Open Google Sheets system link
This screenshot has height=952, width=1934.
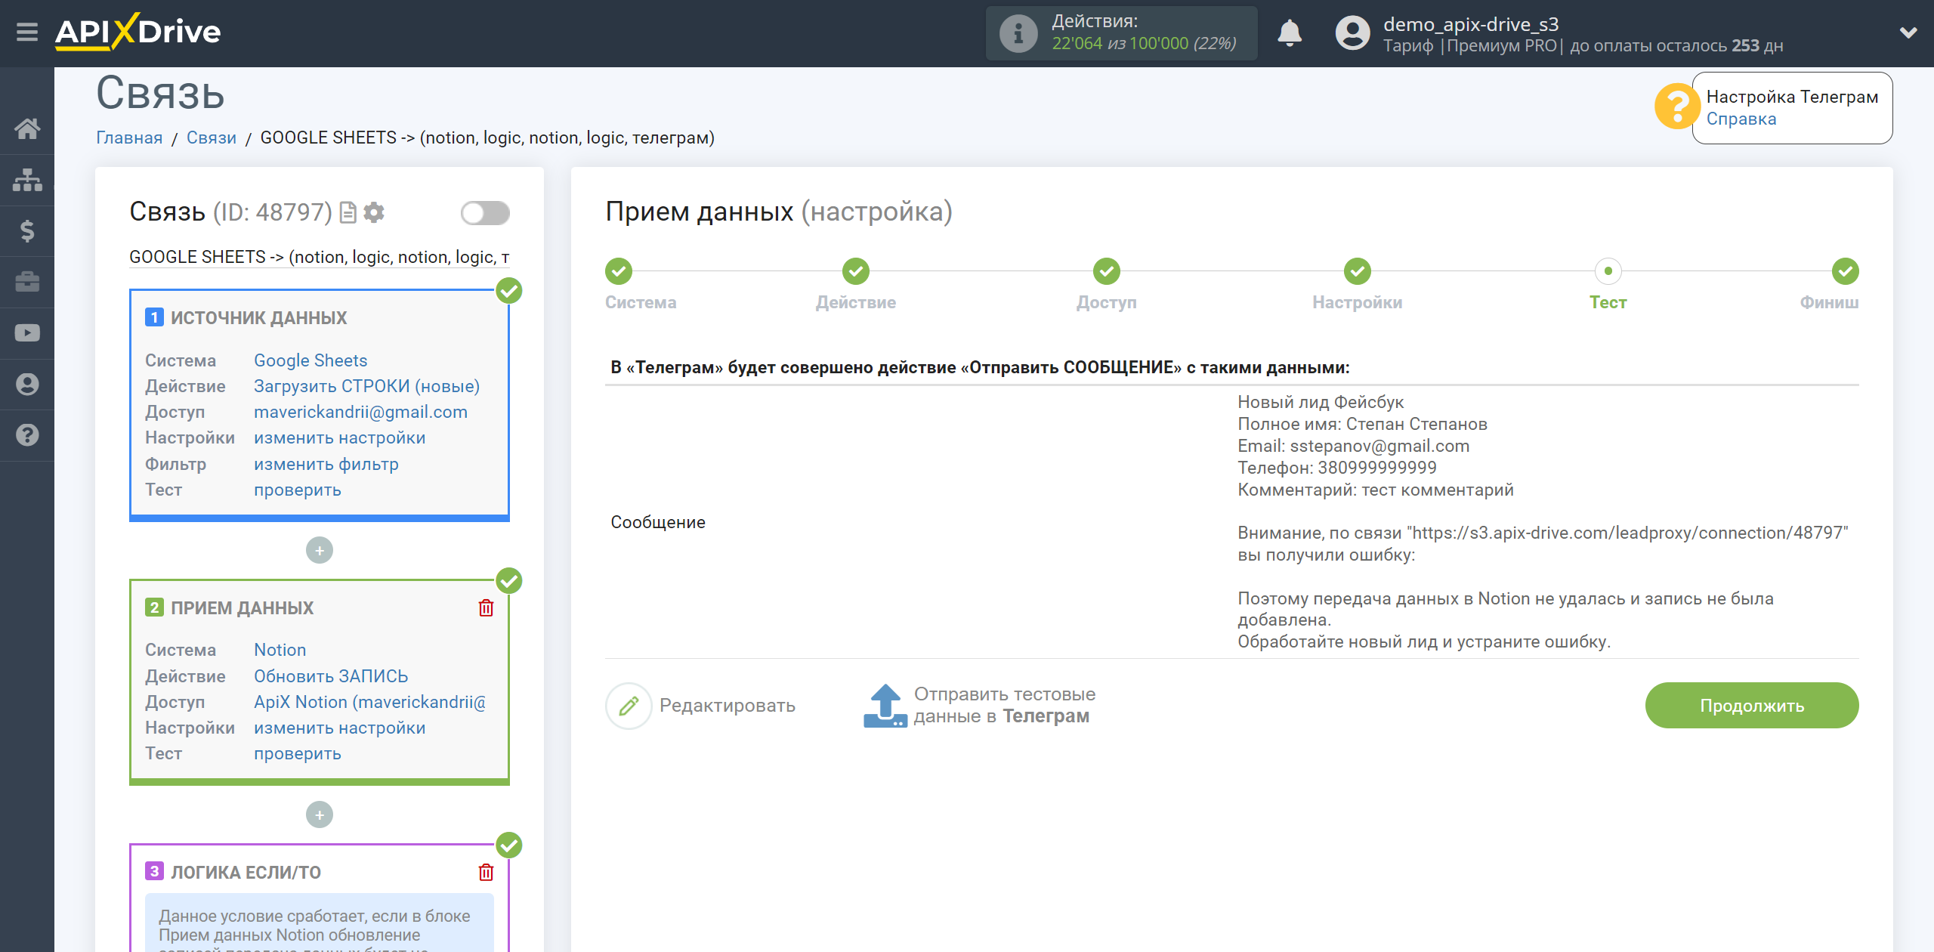(x=310, y=360)
